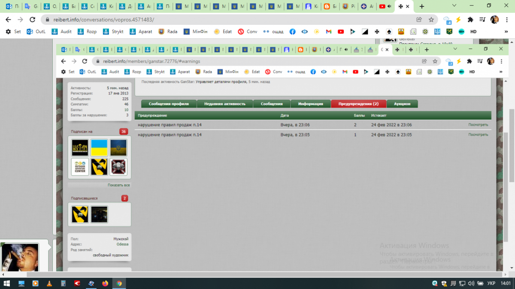
Task: Open Outdoor Adventure Center avatar thumbnail
Action: pos(80,167)
